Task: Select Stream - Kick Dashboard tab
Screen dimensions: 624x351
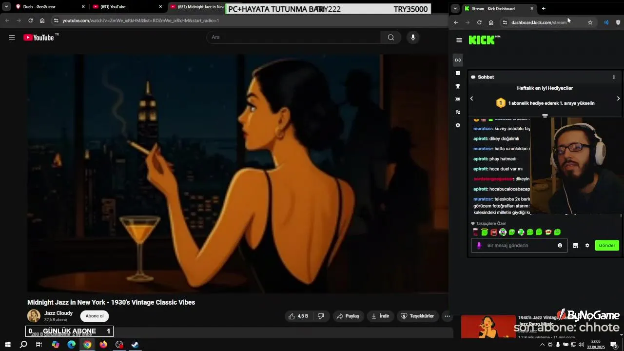Action: coord(499,8)
